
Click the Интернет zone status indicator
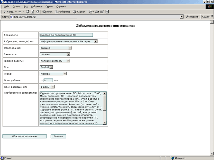pyautogui.click(x=179, y=158)
